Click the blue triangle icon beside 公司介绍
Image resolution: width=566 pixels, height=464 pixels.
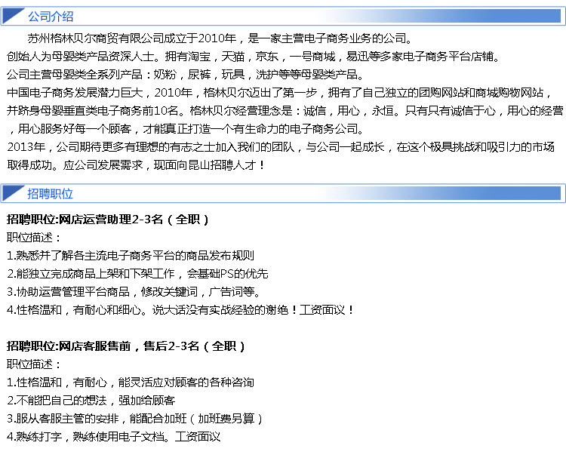(14, 16)
